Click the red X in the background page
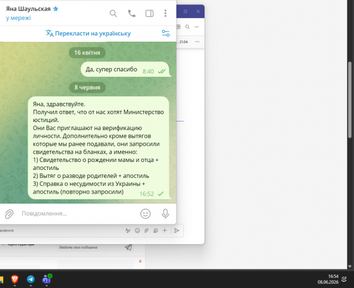 coord(140,262)
